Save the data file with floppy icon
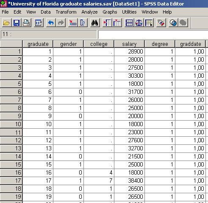The image size is (208, 203). [17, 23]
